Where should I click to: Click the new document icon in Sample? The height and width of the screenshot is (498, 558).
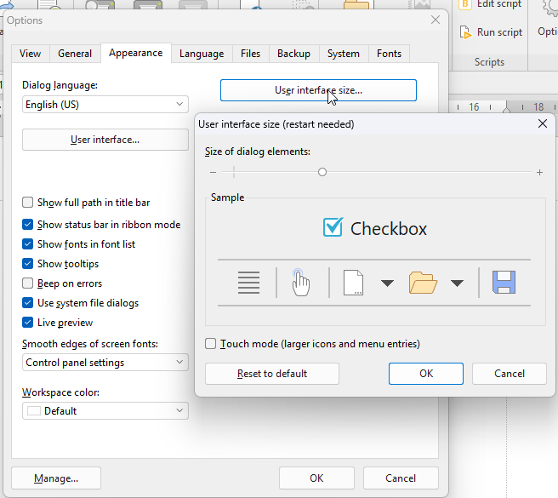pos(353,283)
